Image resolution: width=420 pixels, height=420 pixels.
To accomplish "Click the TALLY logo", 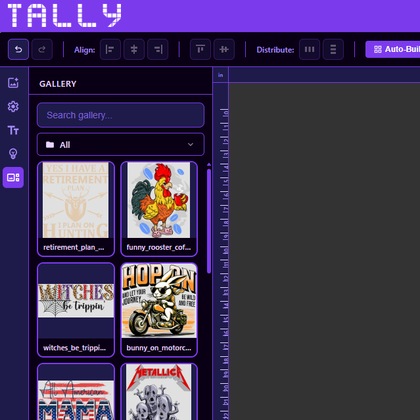I will (x=64, y=15).
